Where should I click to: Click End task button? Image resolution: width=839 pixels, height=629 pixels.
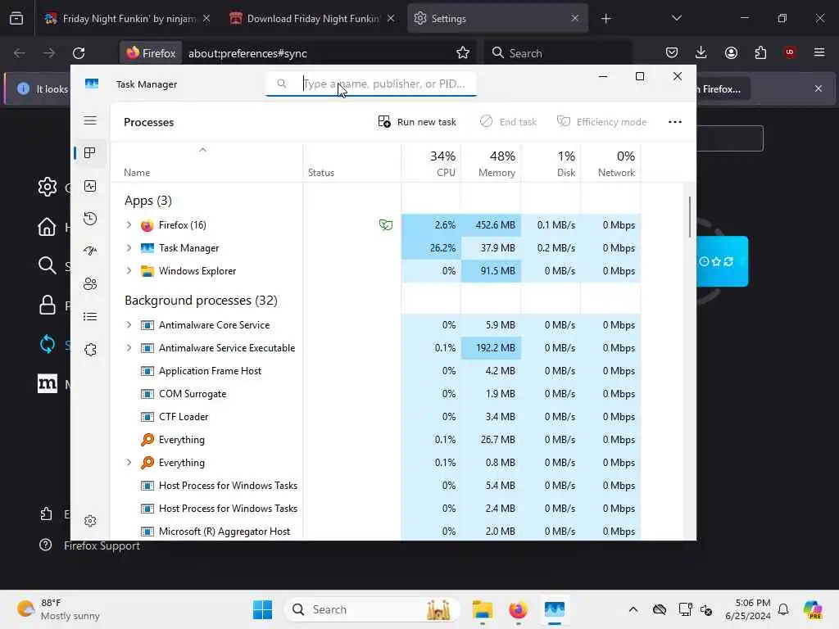pos(508,122)
